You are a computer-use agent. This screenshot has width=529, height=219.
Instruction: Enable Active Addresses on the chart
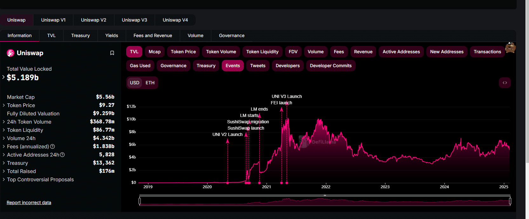pyautogui.click(x=401, y=52)
